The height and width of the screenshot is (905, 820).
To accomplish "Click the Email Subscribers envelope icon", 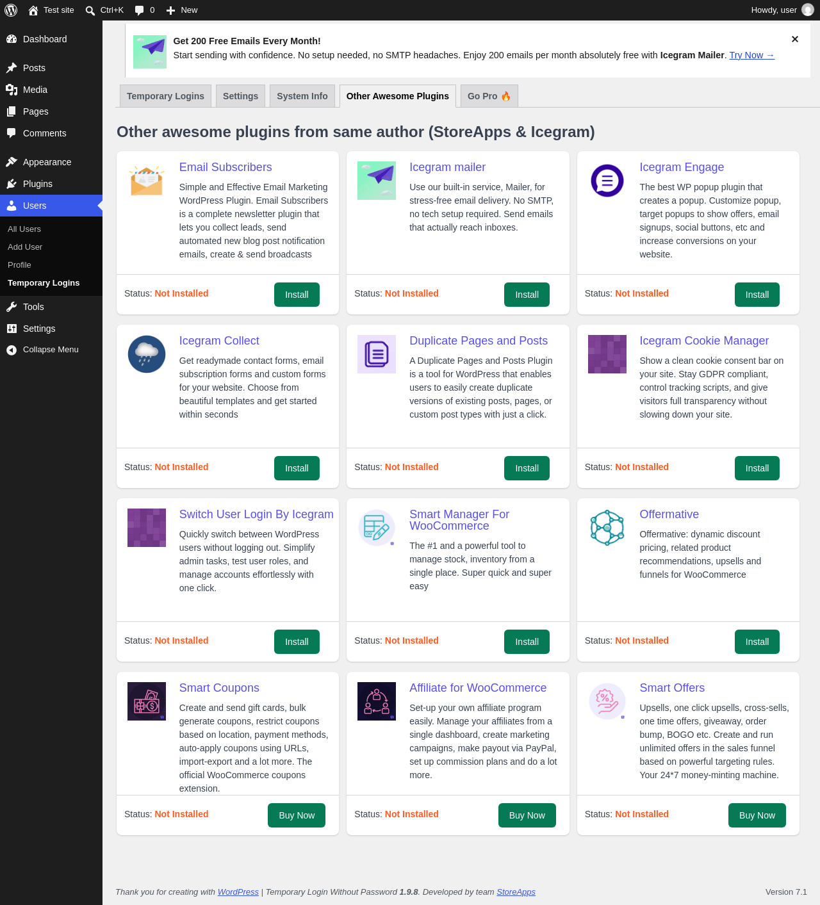I will (x=147, y=181).
